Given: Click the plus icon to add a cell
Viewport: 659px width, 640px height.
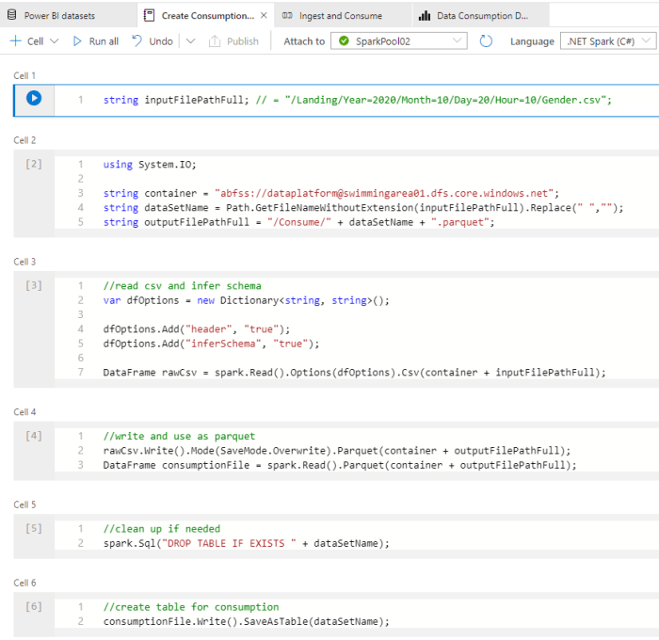Looking at the screenshot, I should click(x=16, y=41).
